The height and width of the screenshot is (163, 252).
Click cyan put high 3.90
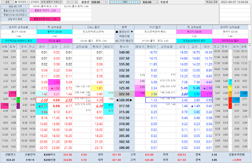[x=194, y=94]
